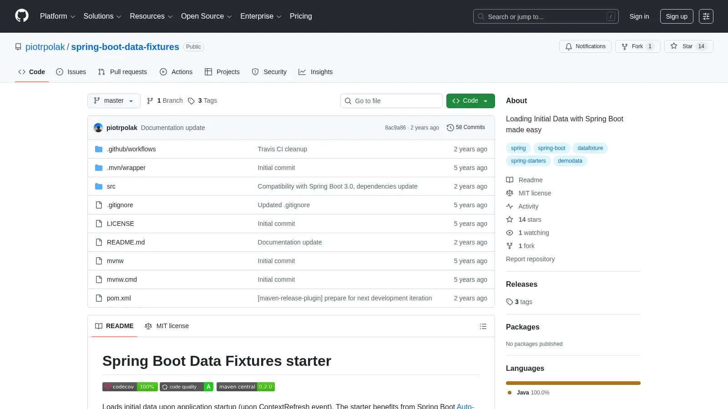Viewport: 728px width, 409px height.
Task: View the 58 Commits history
Action: tap(466, 128)
